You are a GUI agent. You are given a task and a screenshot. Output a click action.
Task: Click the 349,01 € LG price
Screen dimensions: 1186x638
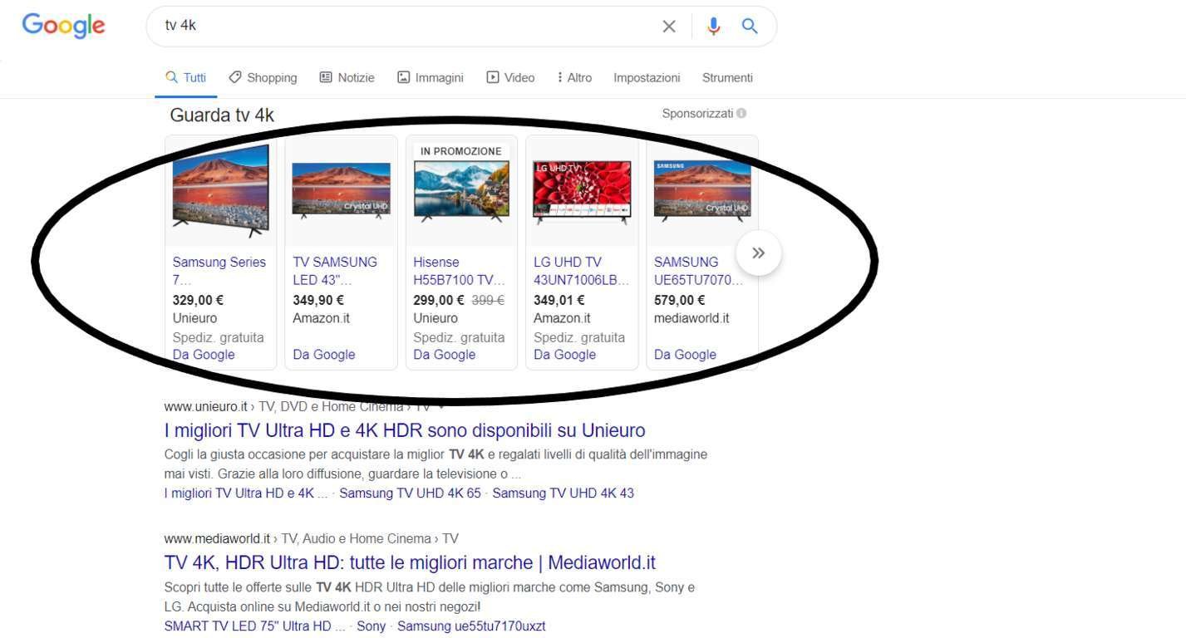[x=559, y=301]
